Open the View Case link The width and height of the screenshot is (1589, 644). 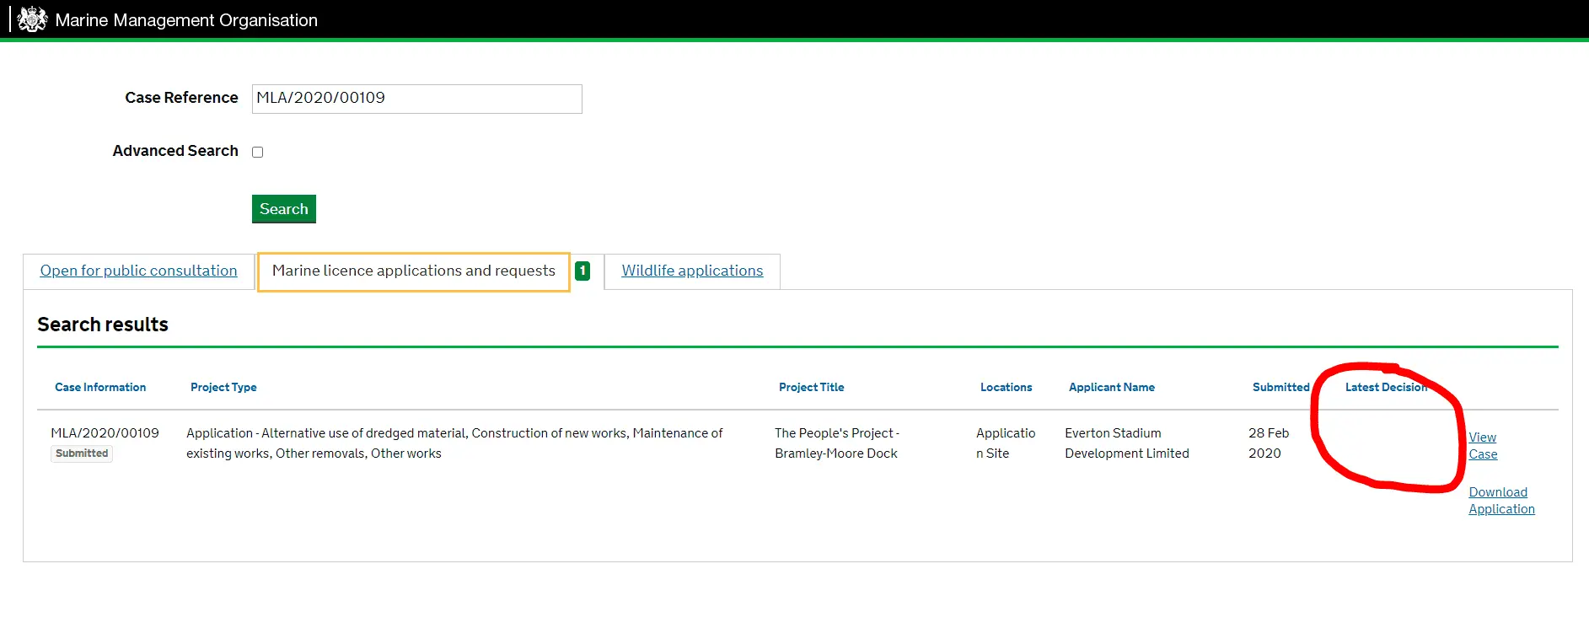1483,446
